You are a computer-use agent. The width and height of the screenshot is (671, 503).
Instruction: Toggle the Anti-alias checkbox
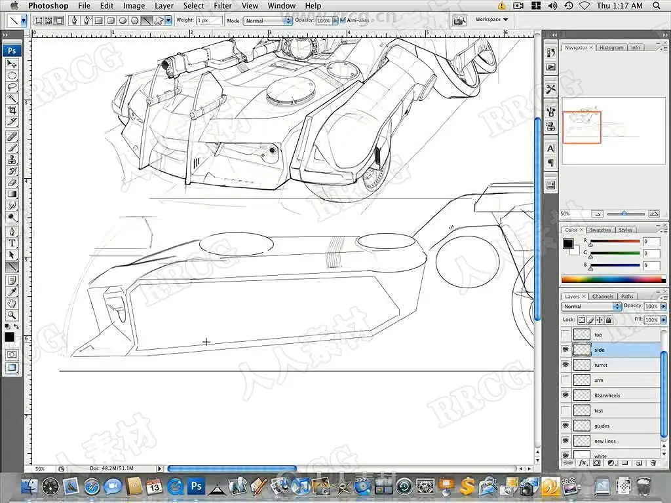(343, 20)
